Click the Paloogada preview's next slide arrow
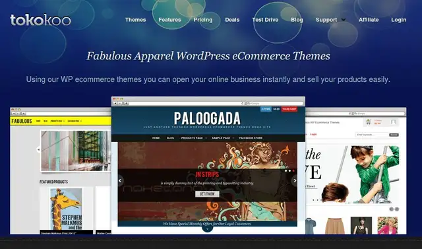Image resolution: width=422 pixels, height=249 pixels. tap(295, 180)
